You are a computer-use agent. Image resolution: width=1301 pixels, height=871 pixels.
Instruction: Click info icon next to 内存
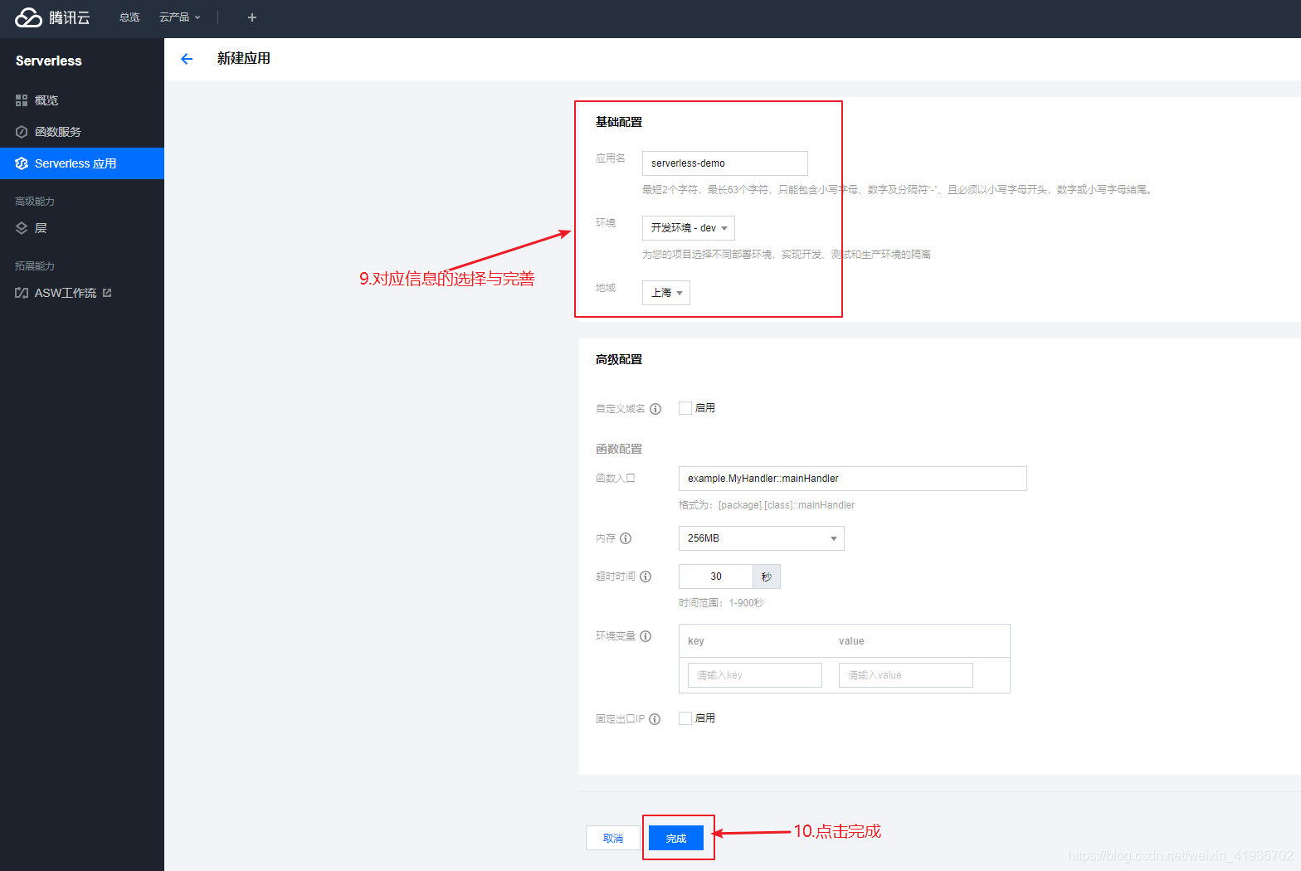pos(626,538)
